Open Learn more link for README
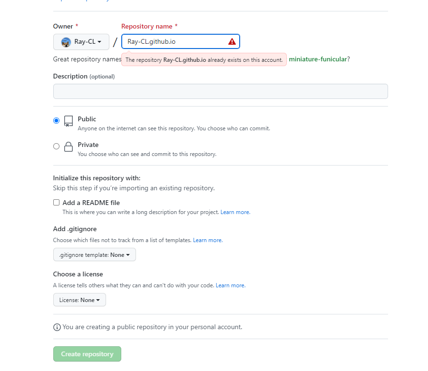The height and width of the screenshot is (371, 428). (x=235, y=212)
